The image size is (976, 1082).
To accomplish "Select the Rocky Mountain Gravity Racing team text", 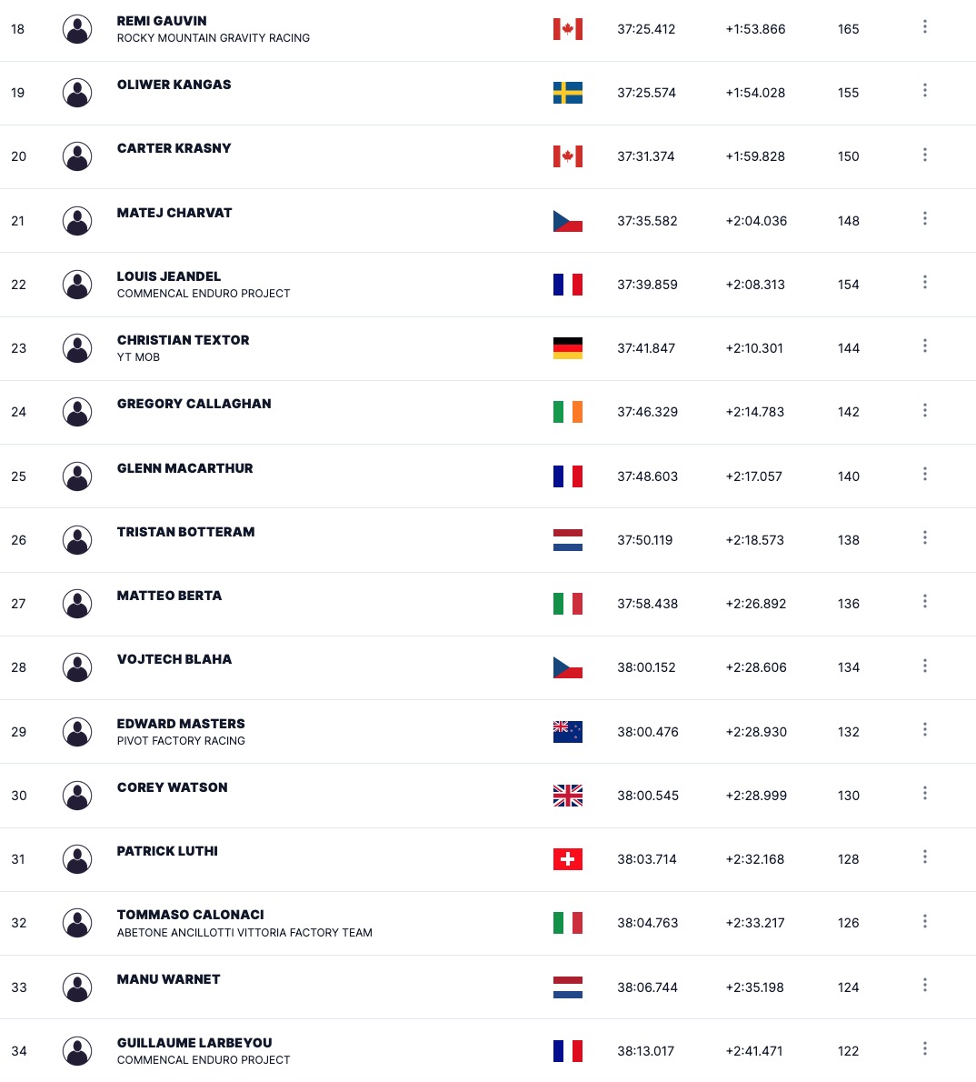I will (x=214, y=38).
